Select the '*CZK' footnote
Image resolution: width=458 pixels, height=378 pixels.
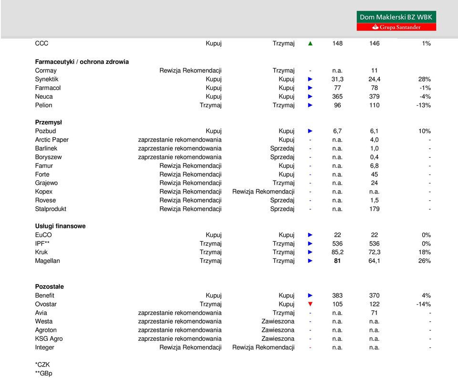tap(42, 365)
